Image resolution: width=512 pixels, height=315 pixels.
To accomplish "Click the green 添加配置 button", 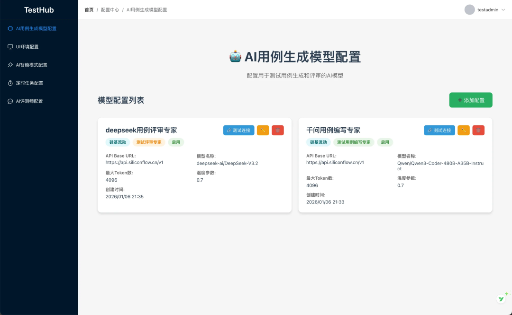I will [x=470, y=100].
